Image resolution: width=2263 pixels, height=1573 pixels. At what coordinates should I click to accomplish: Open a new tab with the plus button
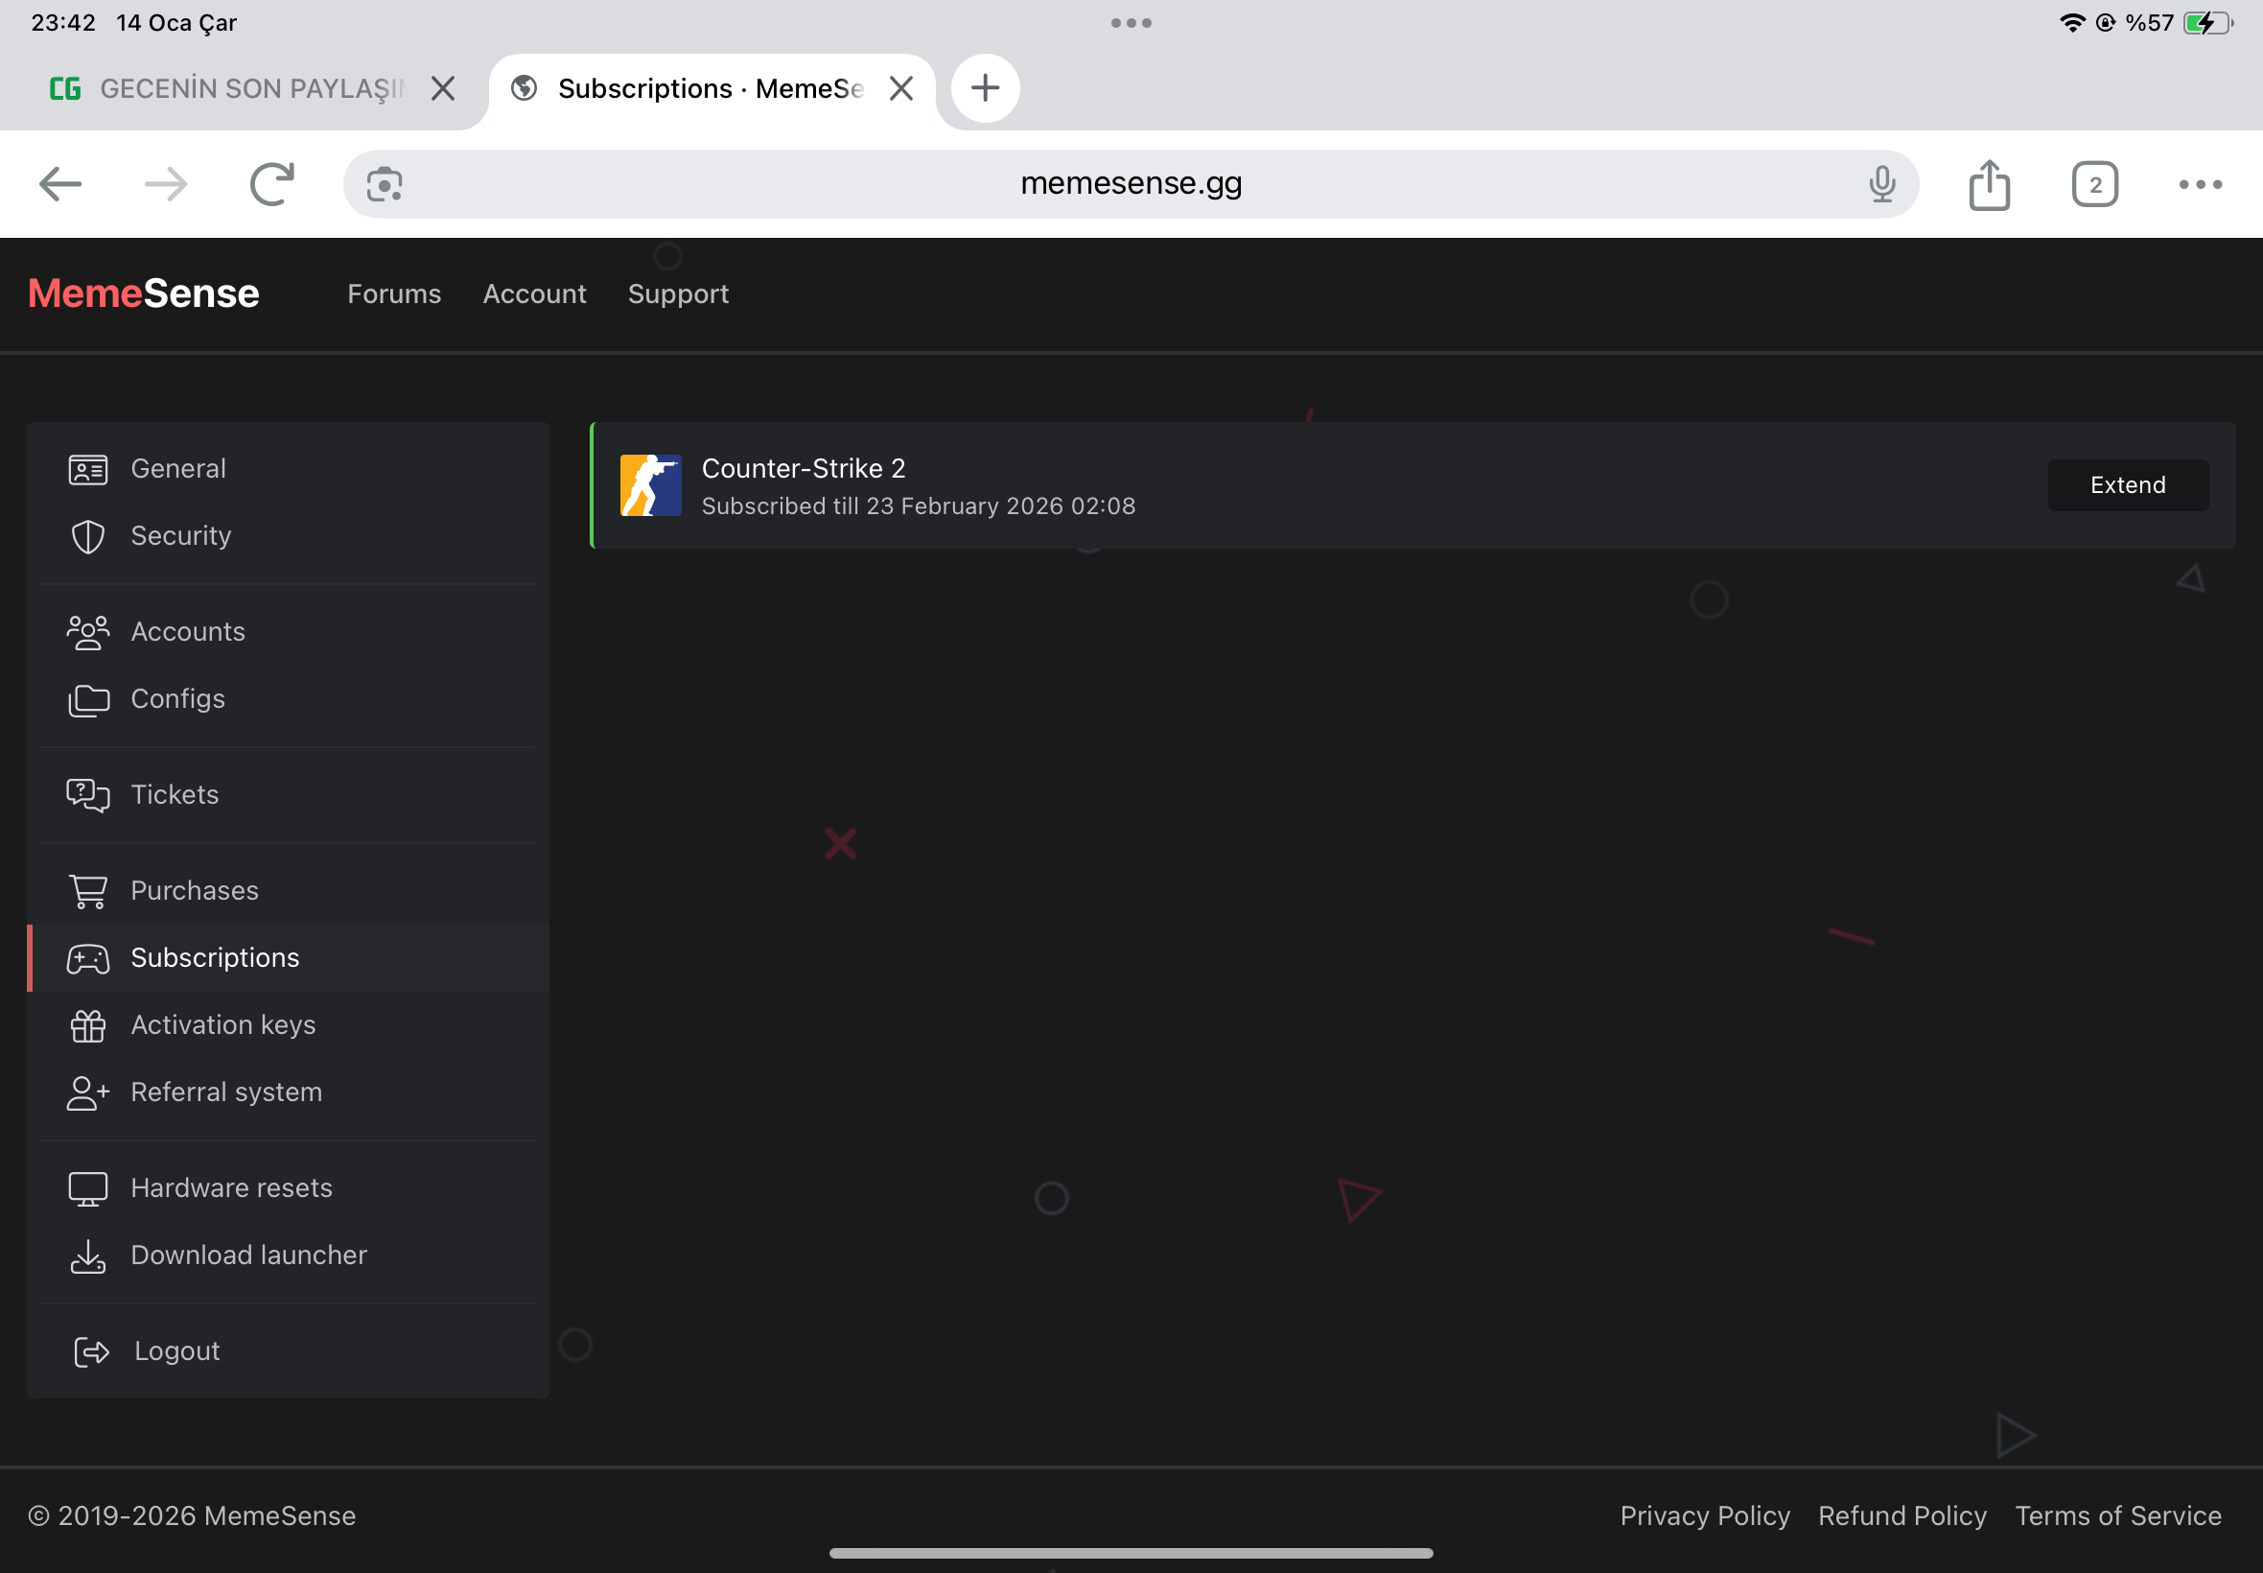point(985,87)
